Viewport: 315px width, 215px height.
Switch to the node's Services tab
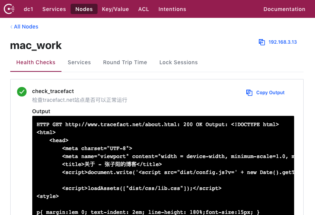pos(79,62)
